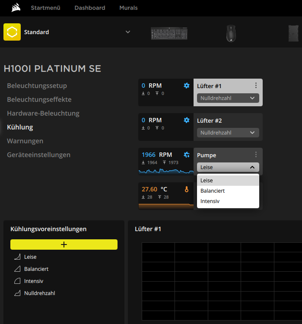This screenshot has height=324, width=302.
Task: Open Warnungen section
Action: (25, 141)
